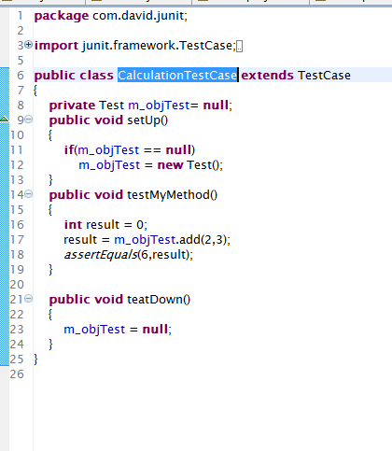This screenshot has height=451, width=392.
Task: Click the 'setUp()' method name
Action: 147,120
